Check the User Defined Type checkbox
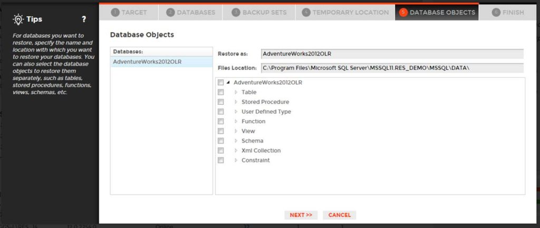The image size is (540, 228). coord(221,112)
